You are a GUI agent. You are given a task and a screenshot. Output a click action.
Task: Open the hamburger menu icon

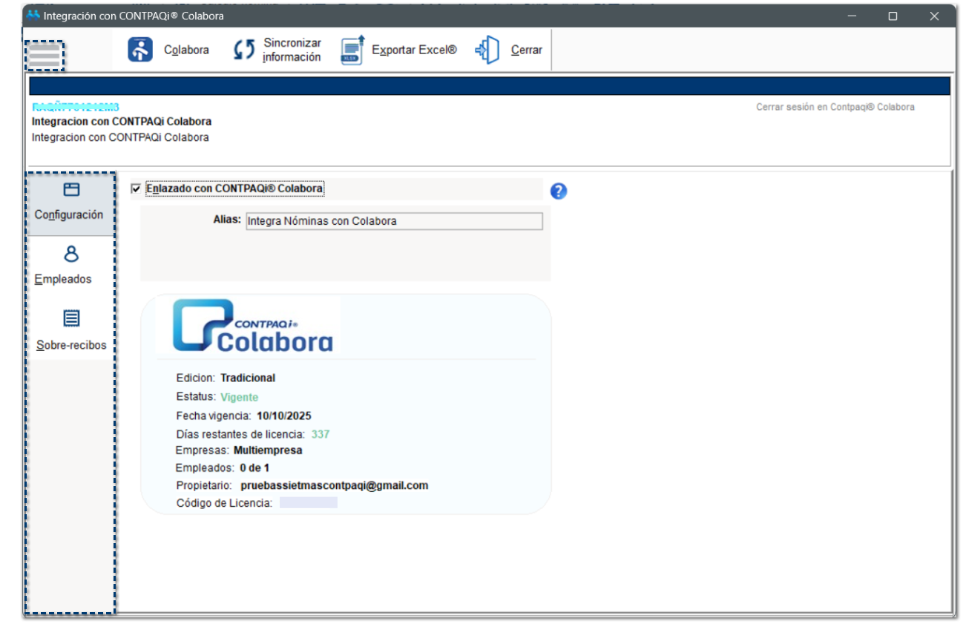tap(45, 56)
